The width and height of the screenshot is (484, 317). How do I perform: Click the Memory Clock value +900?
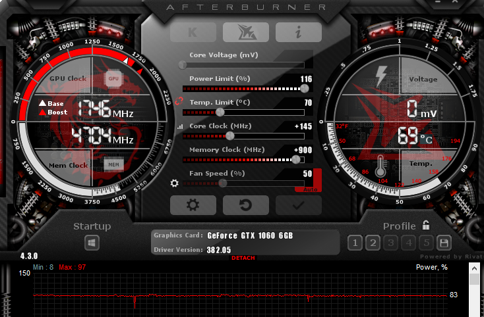pyautogui.click(x=303, y=150)
